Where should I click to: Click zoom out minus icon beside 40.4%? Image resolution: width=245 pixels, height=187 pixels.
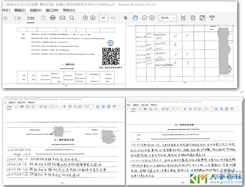tap(145, 18)
